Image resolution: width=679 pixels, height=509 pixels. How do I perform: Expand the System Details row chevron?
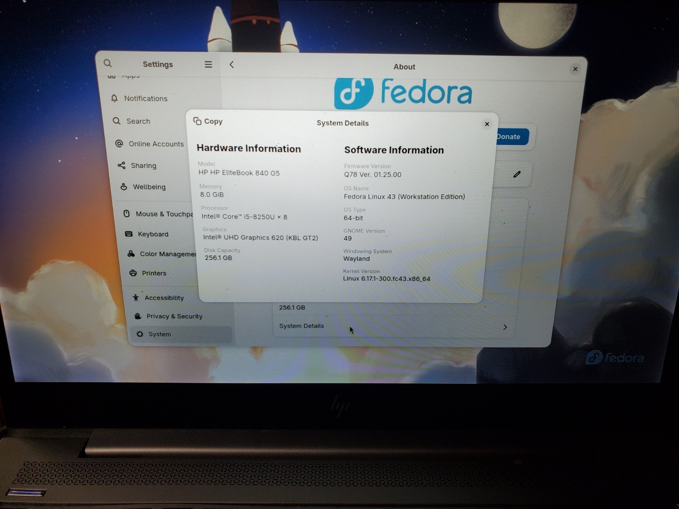(505, 327)
